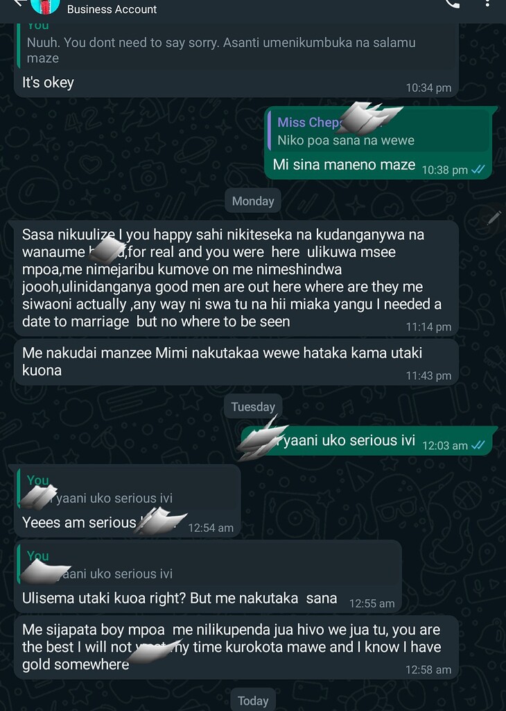Screen dimensions: 506x711
Task: Open the Business Account contact info
Action: tap(112, 9)
